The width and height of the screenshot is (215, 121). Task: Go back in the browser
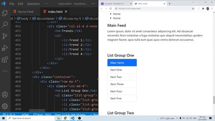pos(101,8)
